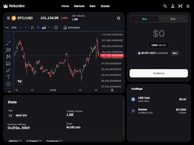Expand the chart style dropdown arrow
The height and width of the screenshot is (145, 194).
[x=49, y=27]
